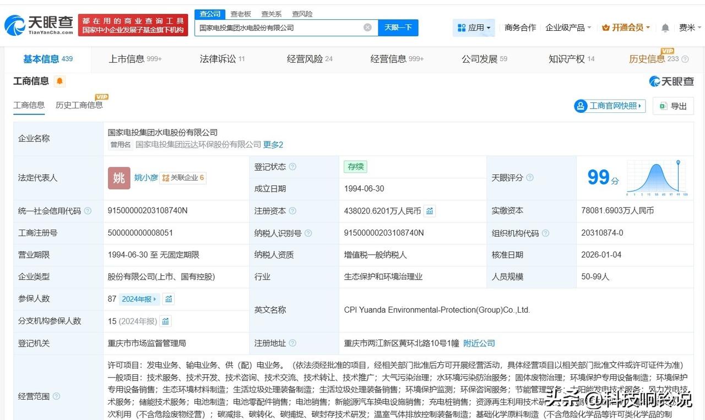Image resolution: width=705 pixels, height=420 pixels.
Task: Click the orange bell beside 工商信息 heading
Action: pos(59,81)
